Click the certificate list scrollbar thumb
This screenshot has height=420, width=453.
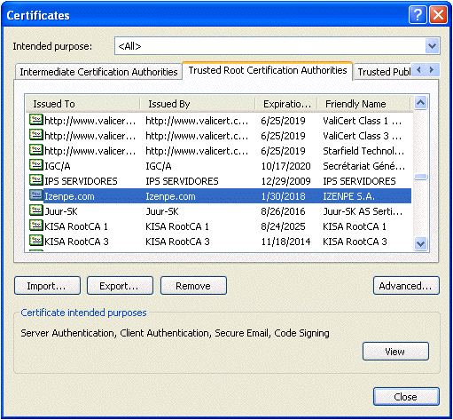[x=421, y=177]
